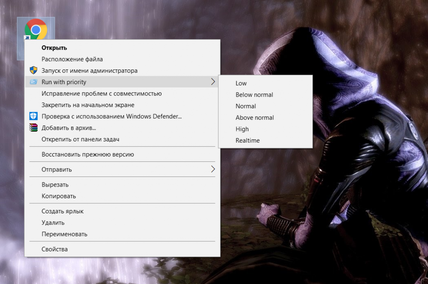Choose Создать ярлык from menu
This screenshot has height=284, width=428.
[x=63, y=211]
